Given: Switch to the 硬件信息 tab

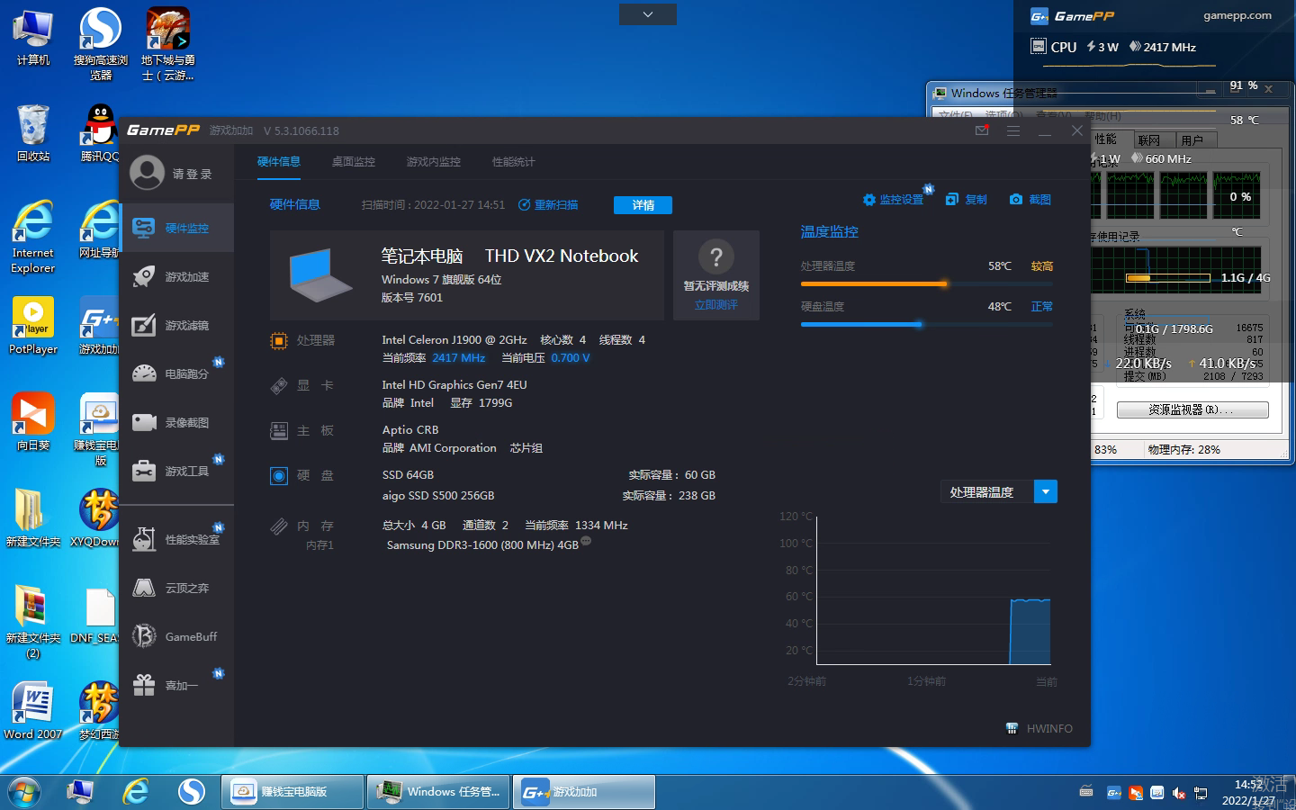Looking at the screenshot, I should click(279, 162).
